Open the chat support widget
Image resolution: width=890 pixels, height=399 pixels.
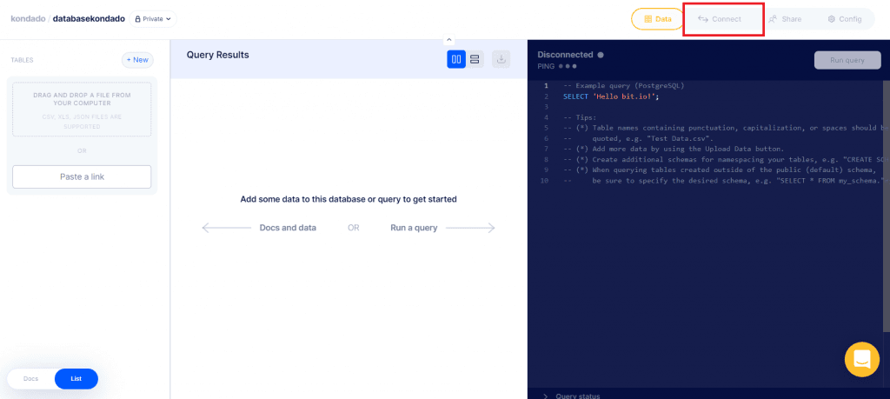[x=861, y=358]
